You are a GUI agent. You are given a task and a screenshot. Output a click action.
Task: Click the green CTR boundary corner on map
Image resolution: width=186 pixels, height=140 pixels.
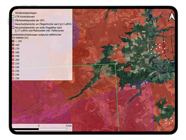115,64
